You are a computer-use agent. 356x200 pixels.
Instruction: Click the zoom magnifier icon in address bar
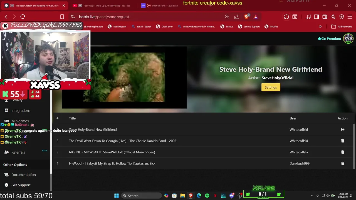[227, 17]
